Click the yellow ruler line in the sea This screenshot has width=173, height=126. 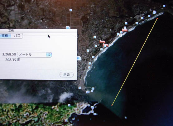pos(134,62)
